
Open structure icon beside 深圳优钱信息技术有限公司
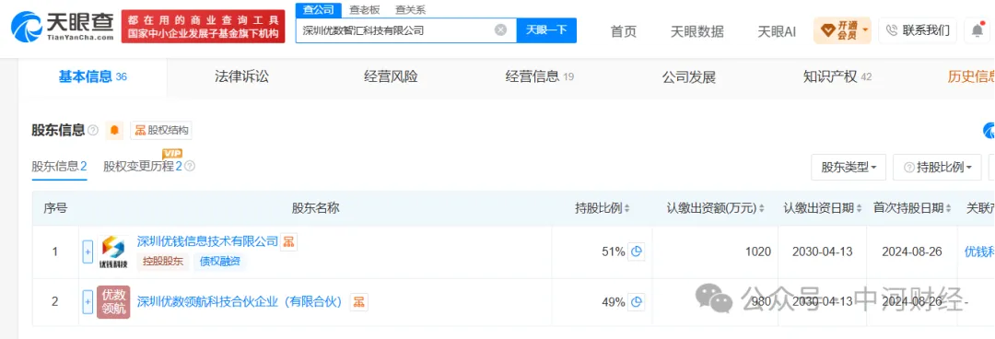pos(288,241)
